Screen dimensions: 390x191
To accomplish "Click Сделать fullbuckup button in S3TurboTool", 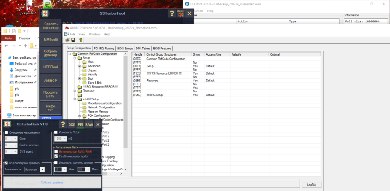I will 51,26.
